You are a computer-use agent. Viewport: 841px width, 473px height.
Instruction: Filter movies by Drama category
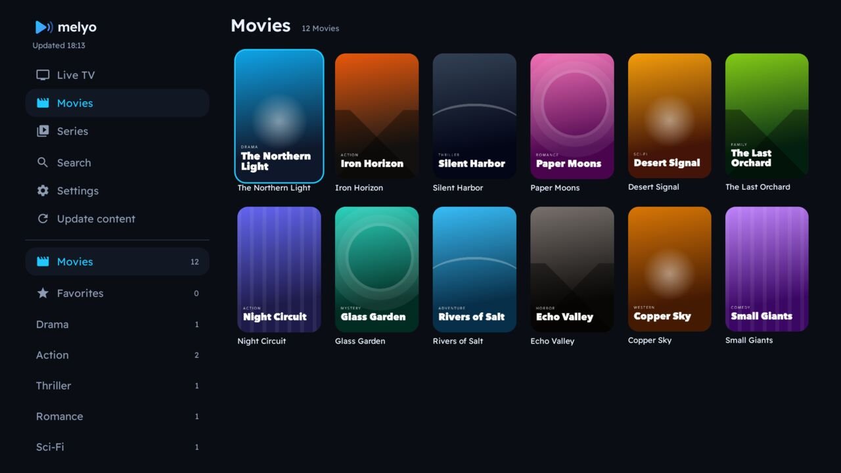(118, 325)
